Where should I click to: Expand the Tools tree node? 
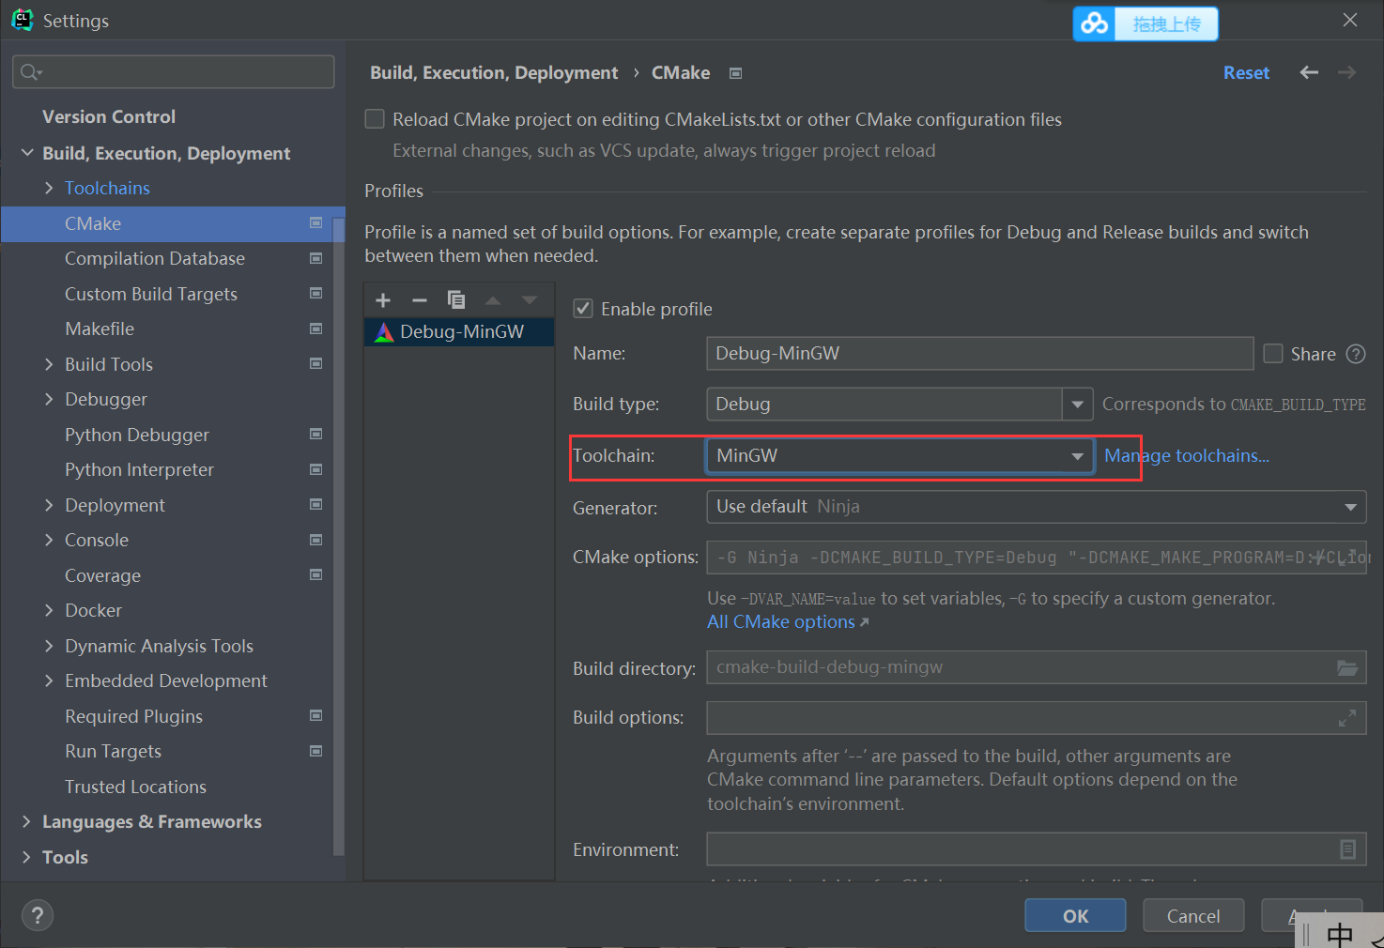click(27, 857)
